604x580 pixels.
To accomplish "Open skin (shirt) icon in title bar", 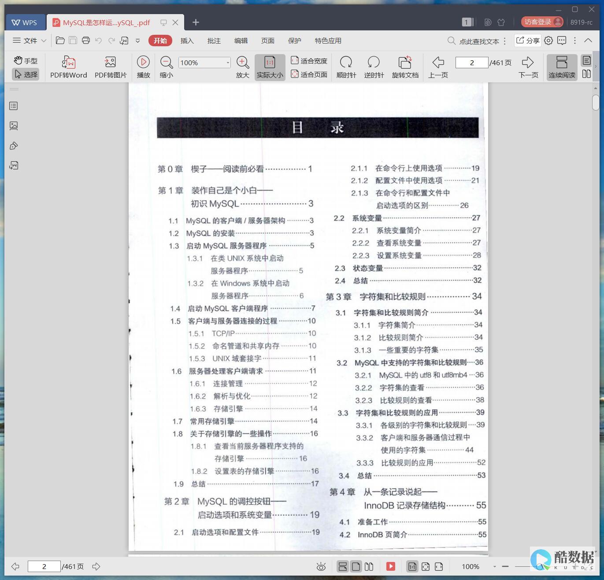I will [501, 22].
